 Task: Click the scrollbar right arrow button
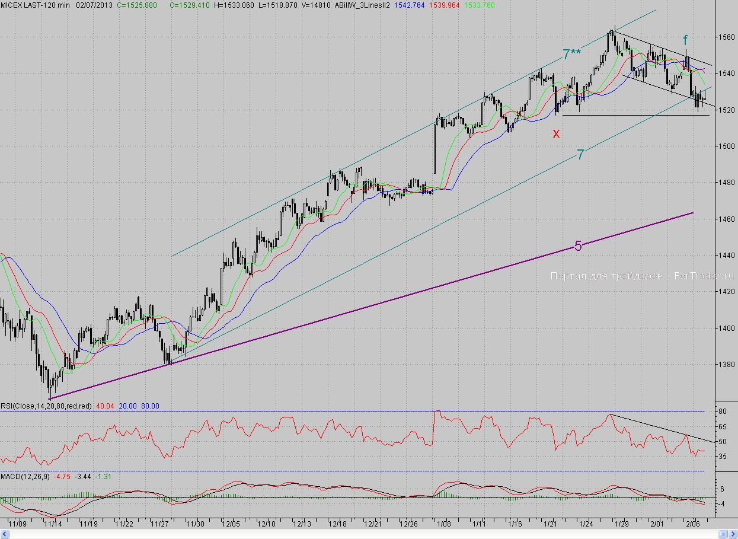click(x=733, y=534)
